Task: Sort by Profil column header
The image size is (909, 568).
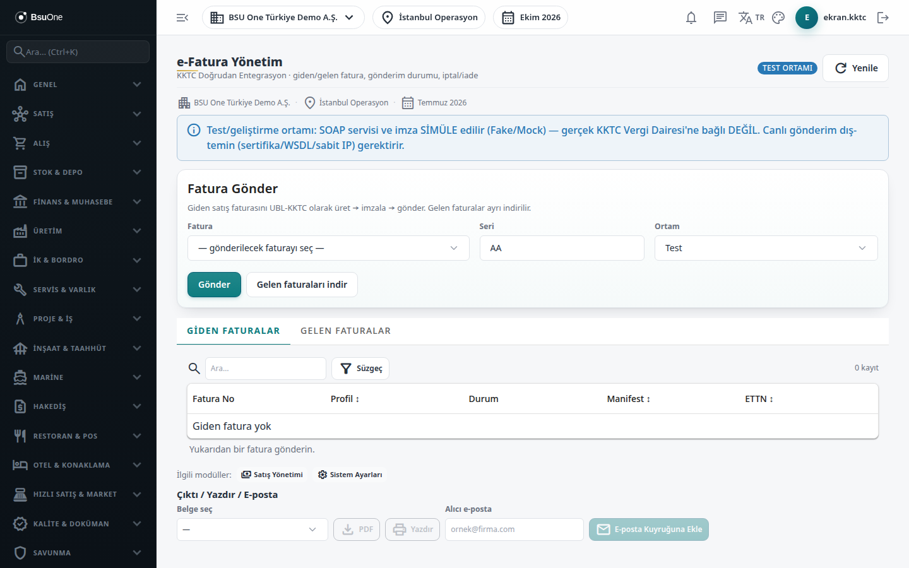Action: [345, 399]
